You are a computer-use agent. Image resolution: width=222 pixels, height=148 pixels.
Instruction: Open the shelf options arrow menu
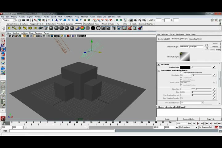(x=4, y=30)
